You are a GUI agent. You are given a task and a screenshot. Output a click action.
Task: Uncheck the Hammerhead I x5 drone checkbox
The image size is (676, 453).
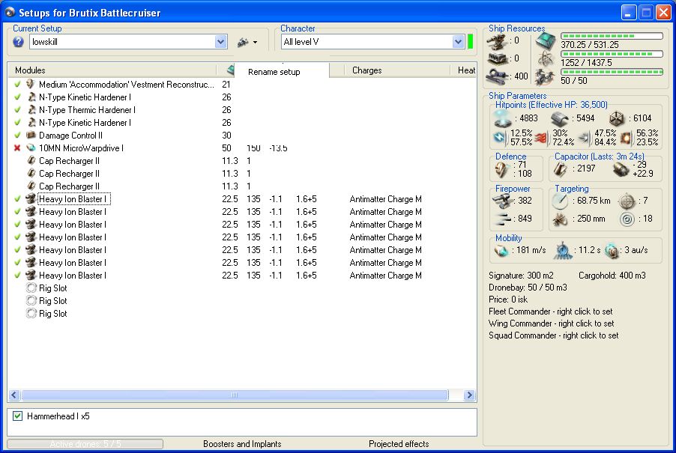[x=18, y=416]
